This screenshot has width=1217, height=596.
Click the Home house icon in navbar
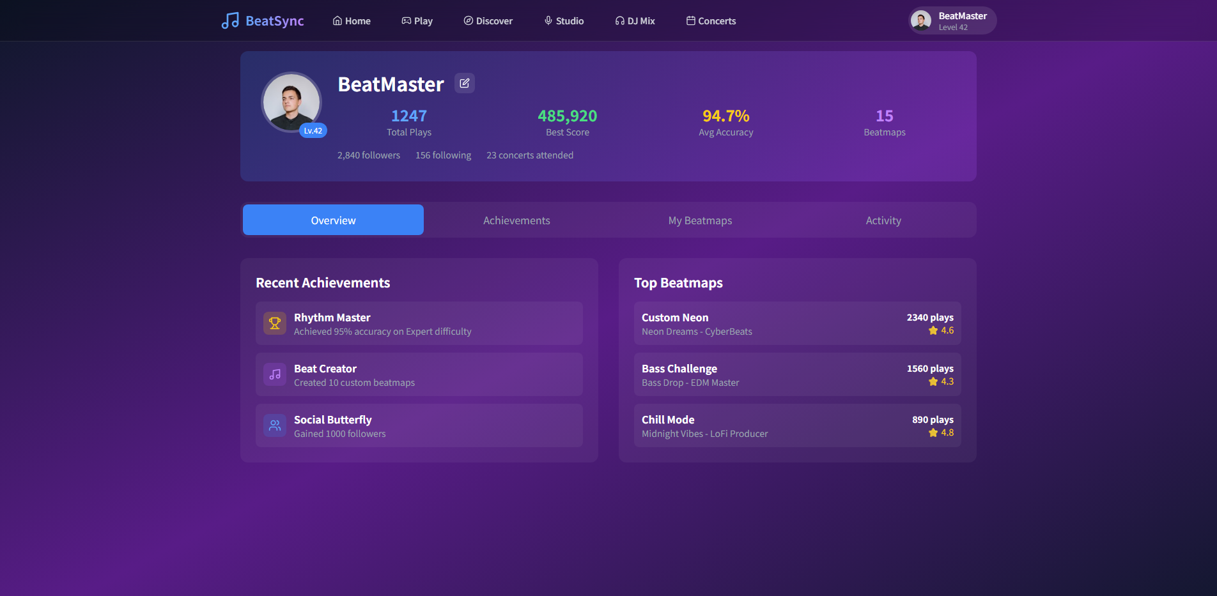tap(337, 20)
